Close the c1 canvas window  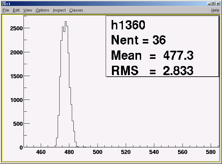[218, 3]
